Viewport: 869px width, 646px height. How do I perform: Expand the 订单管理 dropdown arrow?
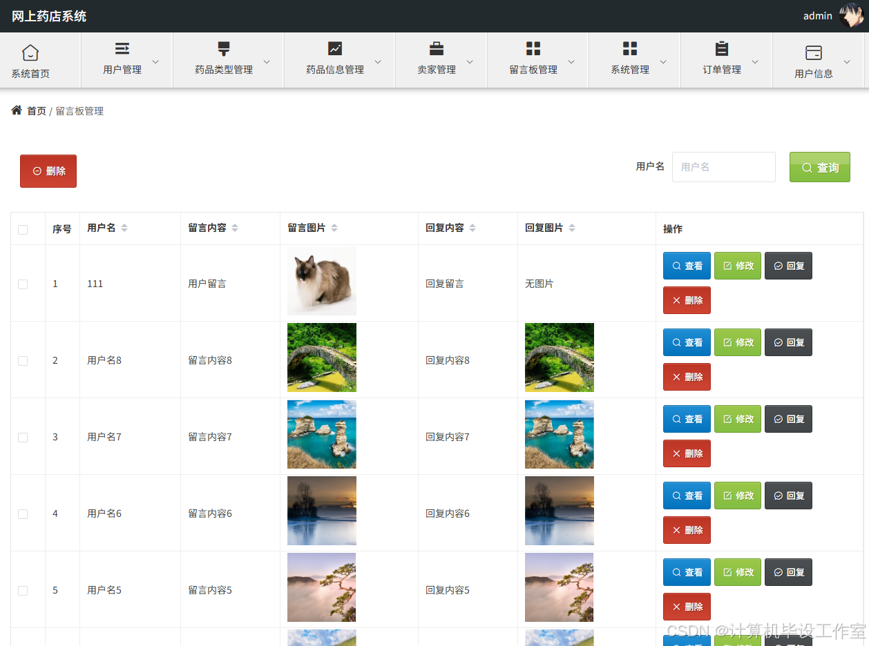tap(755, 62)
